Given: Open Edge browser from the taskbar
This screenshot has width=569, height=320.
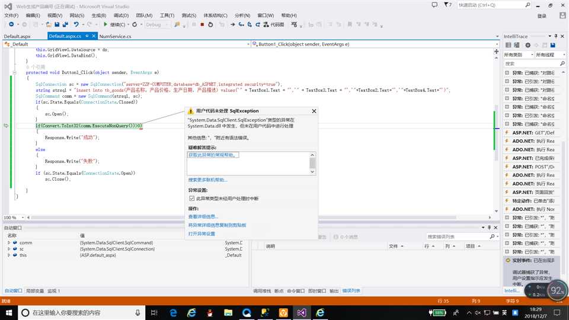Looking at the screenshot, I should click(173, 312).
